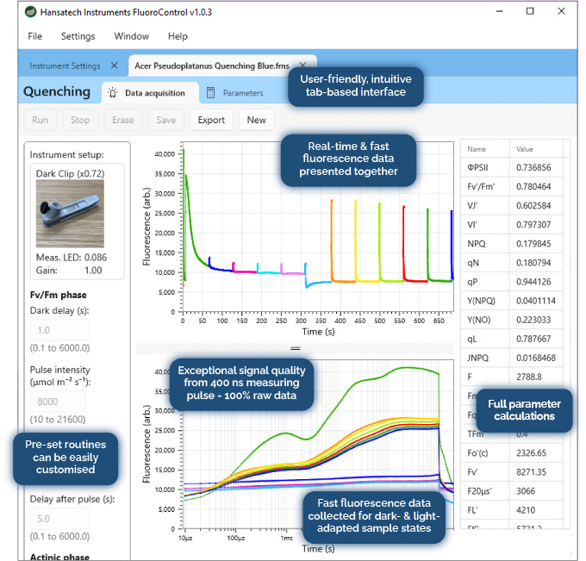Click the Stop button

click(x=80, y=120)
